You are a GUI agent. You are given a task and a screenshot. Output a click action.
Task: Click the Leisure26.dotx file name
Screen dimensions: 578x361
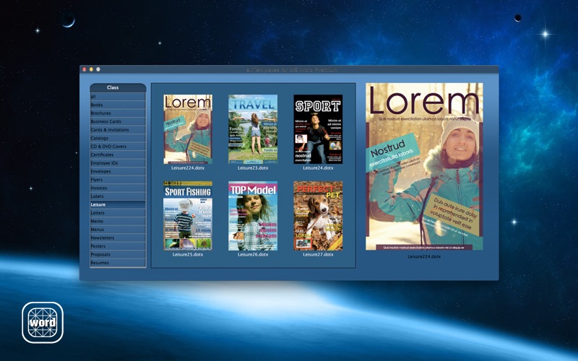pos(253,255)
